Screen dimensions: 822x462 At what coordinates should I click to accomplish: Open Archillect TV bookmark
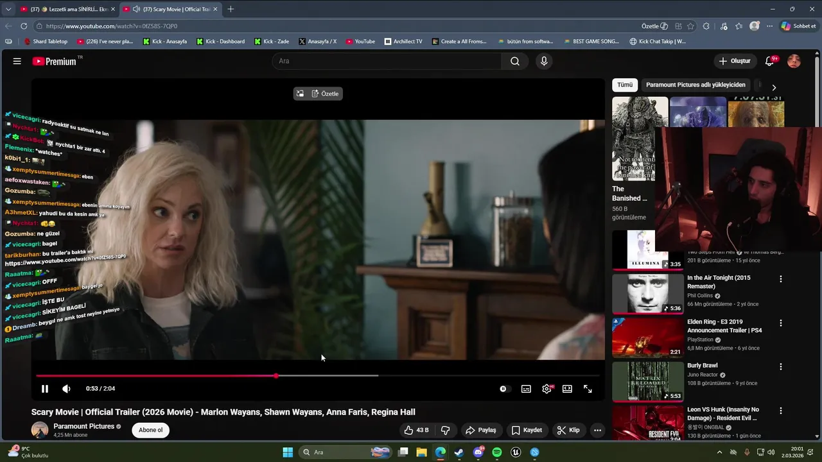(x=403, y=42)
